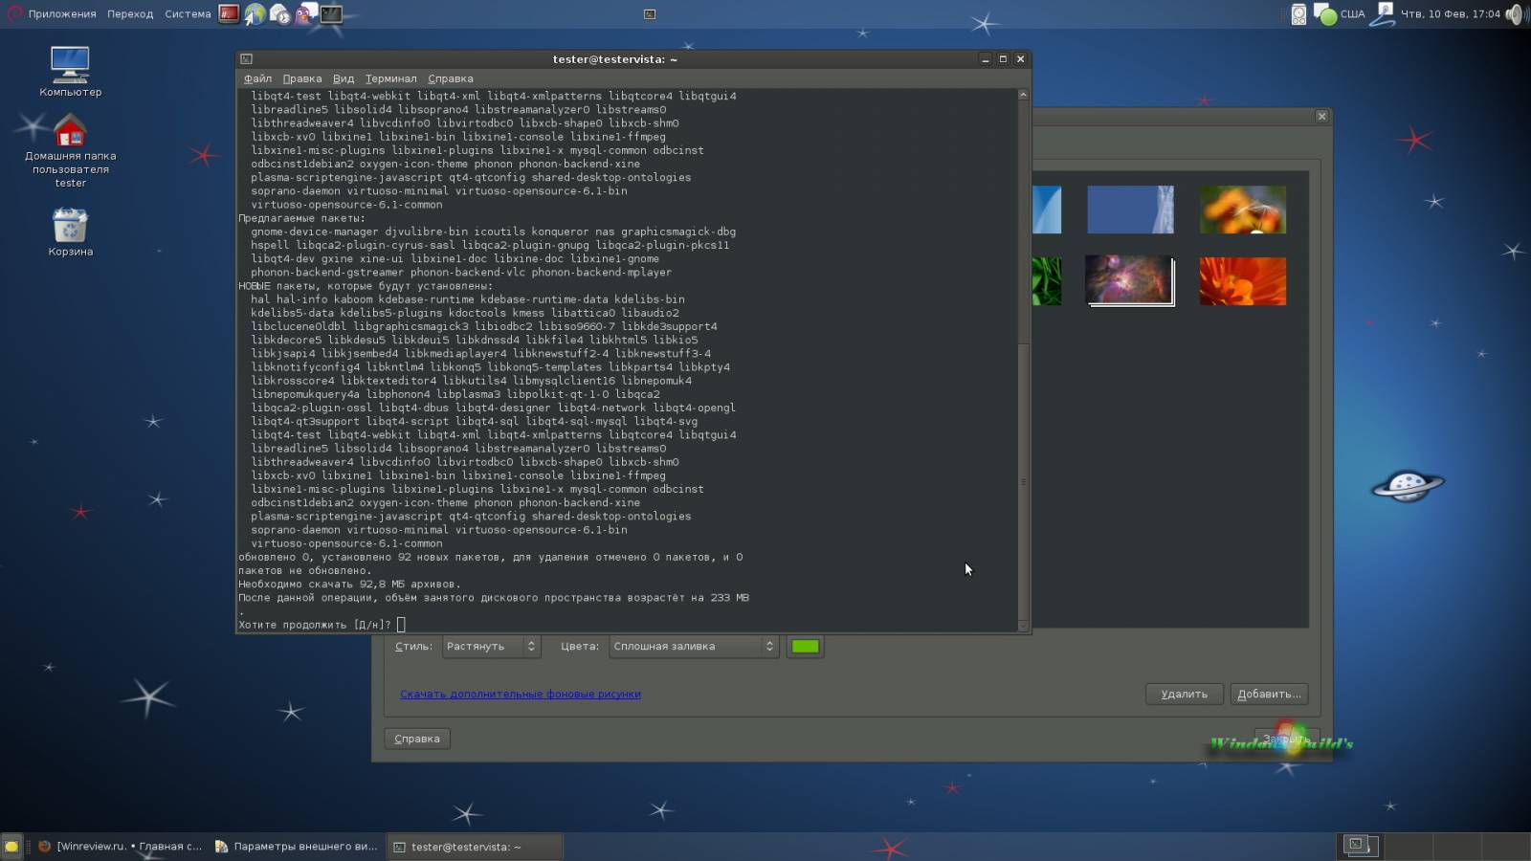Close the appearance preferences window

coord(1321,117)
